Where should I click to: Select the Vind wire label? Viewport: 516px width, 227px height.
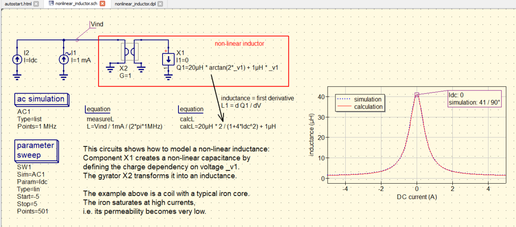(97, 24)
